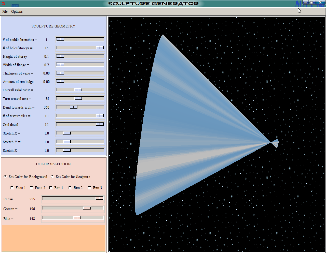
Task: Minimize the Sculpture Generator window
Action: tap(306, 3)
